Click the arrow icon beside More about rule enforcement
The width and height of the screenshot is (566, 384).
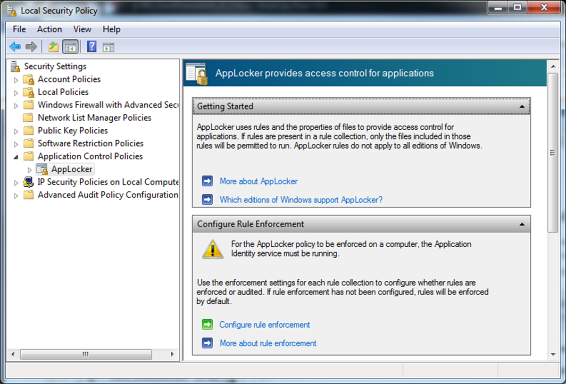tap(207, 343)
